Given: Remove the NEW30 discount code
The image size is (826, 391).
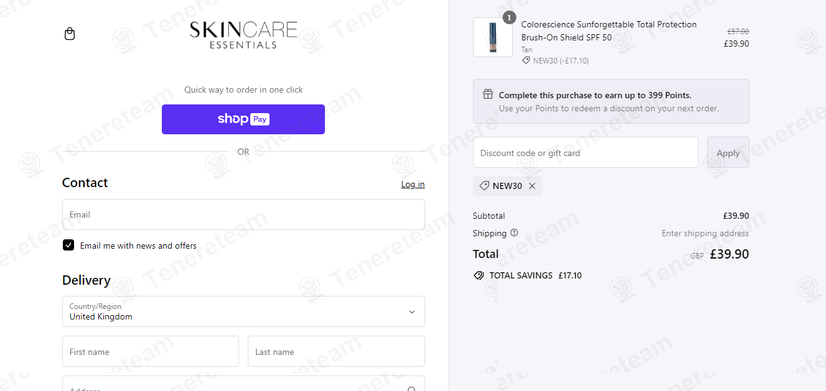Looking at the screenshot, I should [532, 186].
